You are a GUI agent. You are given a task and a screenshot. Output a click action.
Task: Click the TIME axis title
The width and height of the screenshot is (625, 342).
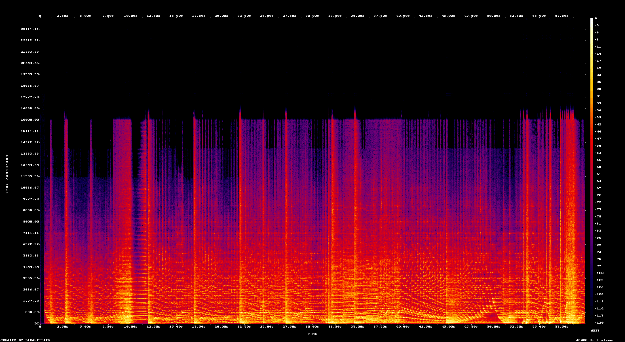312,334
